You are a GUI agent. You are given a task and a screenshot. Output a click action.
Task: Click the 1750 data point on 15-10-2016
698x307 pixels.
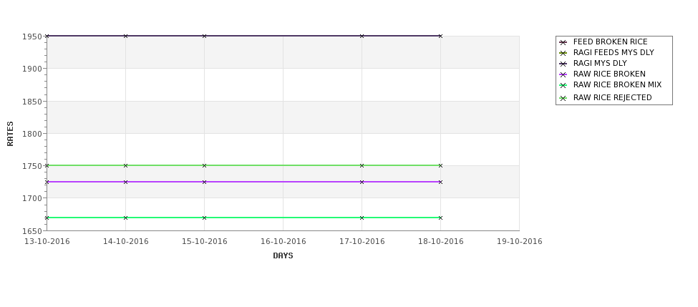point(204,165)
